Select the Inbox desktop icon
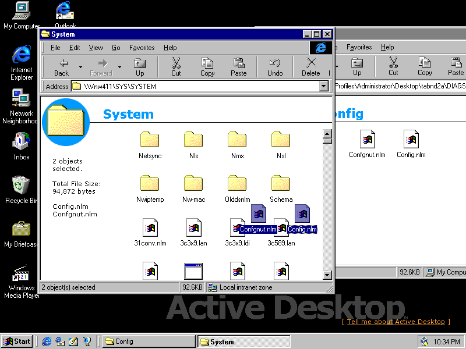This screenshot has width=466, height=349. [x=22, y=147]
